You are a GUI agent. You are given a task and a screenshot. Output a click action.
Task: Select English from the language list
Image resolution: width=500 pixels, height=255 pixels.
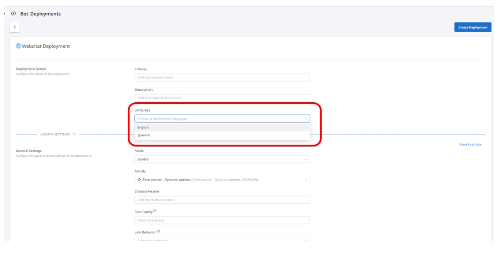[x=143, y=127]
